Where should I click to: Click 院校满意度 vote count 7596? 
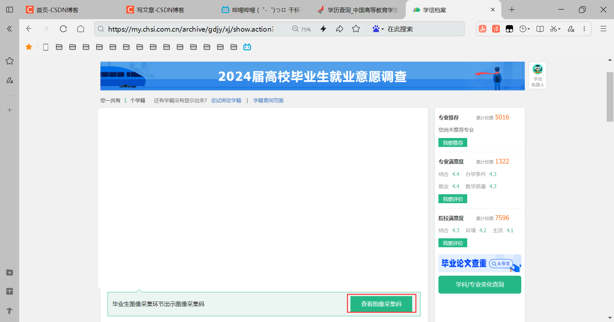click(x=502, y=218)
